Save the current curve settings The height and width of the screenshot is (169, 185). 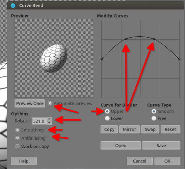point(161,146)
